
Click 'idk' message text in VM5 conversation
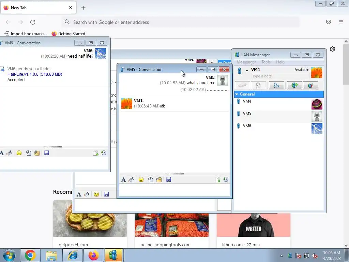coord(163,106)
